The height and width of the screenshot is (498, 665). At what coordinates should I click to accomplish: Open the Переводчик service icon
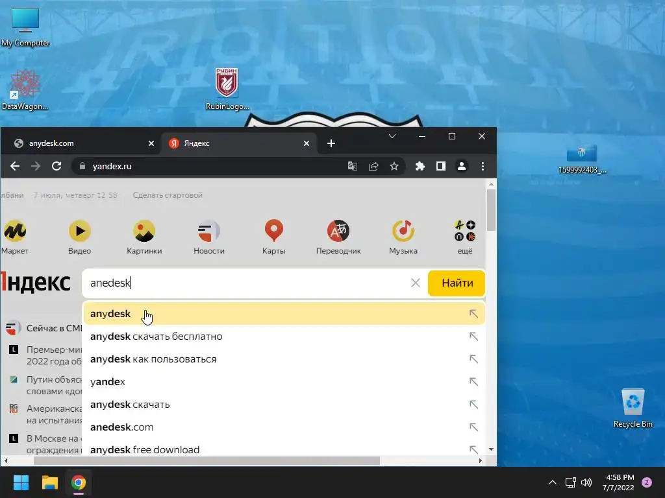pyautogui.click(x=338, y=231)
